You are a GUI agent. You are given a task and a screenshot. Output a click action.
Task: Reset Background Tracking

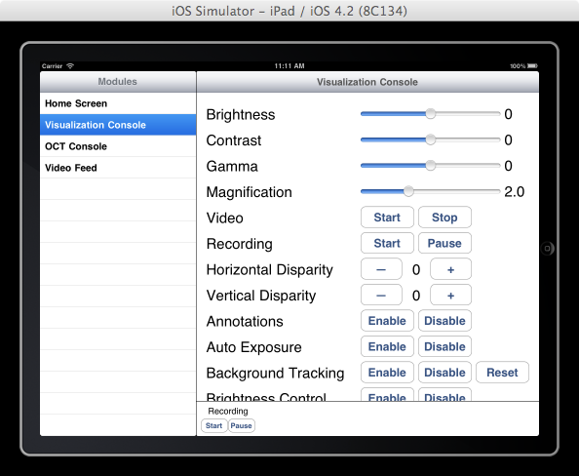click(502, 373)
